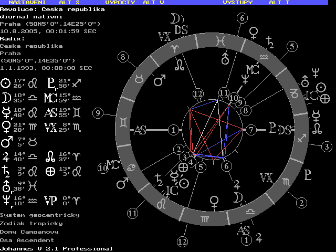Click the "Osa Ascendent" axis text
The image size is (336, 252).
tap(25, 240)
